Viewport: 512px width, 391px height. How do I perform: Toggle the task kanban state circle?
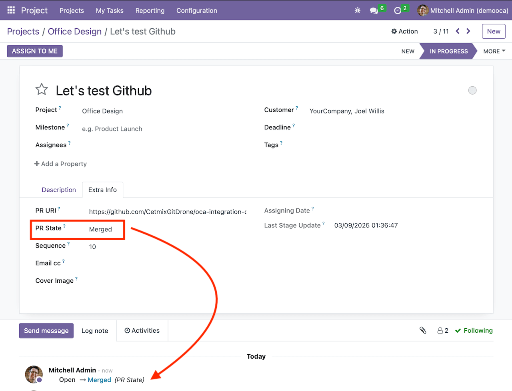(x=472, y=90)
